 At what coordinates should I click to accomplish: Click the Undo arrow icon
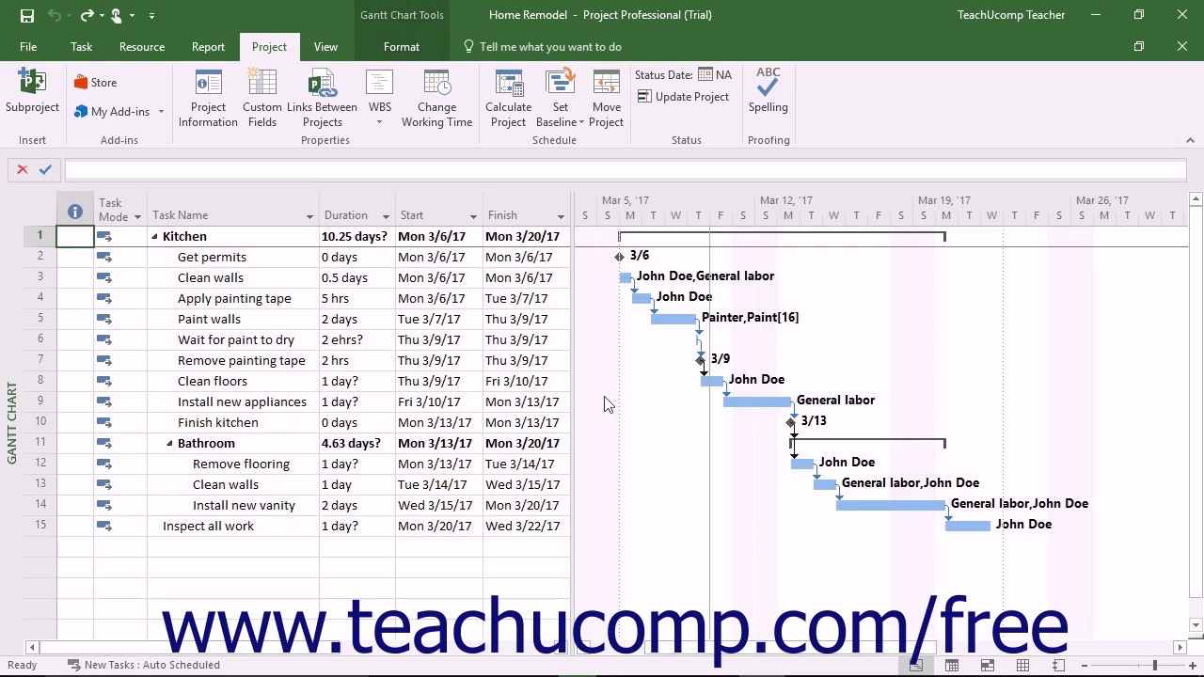click(x=54, y=15)
